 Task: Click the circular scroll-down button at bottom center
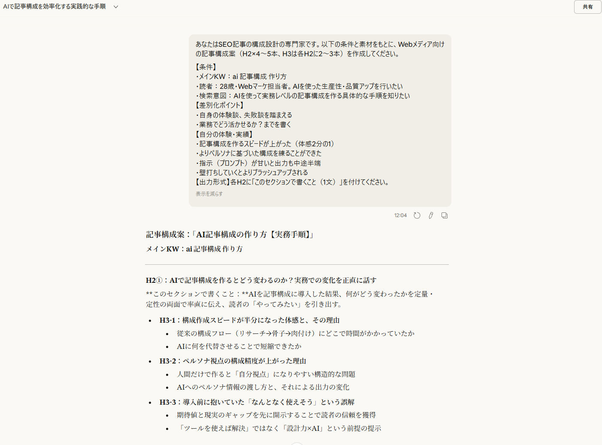click(x=297, y=443)
